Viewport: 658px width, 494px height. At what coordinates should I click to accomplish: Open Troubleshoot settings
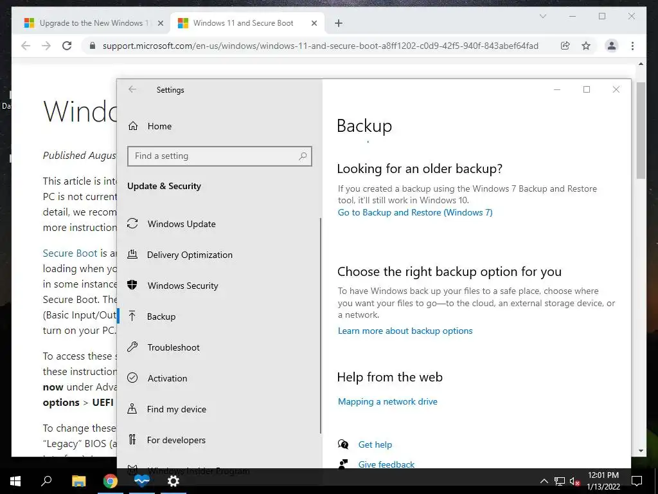[x=173, y=347]
